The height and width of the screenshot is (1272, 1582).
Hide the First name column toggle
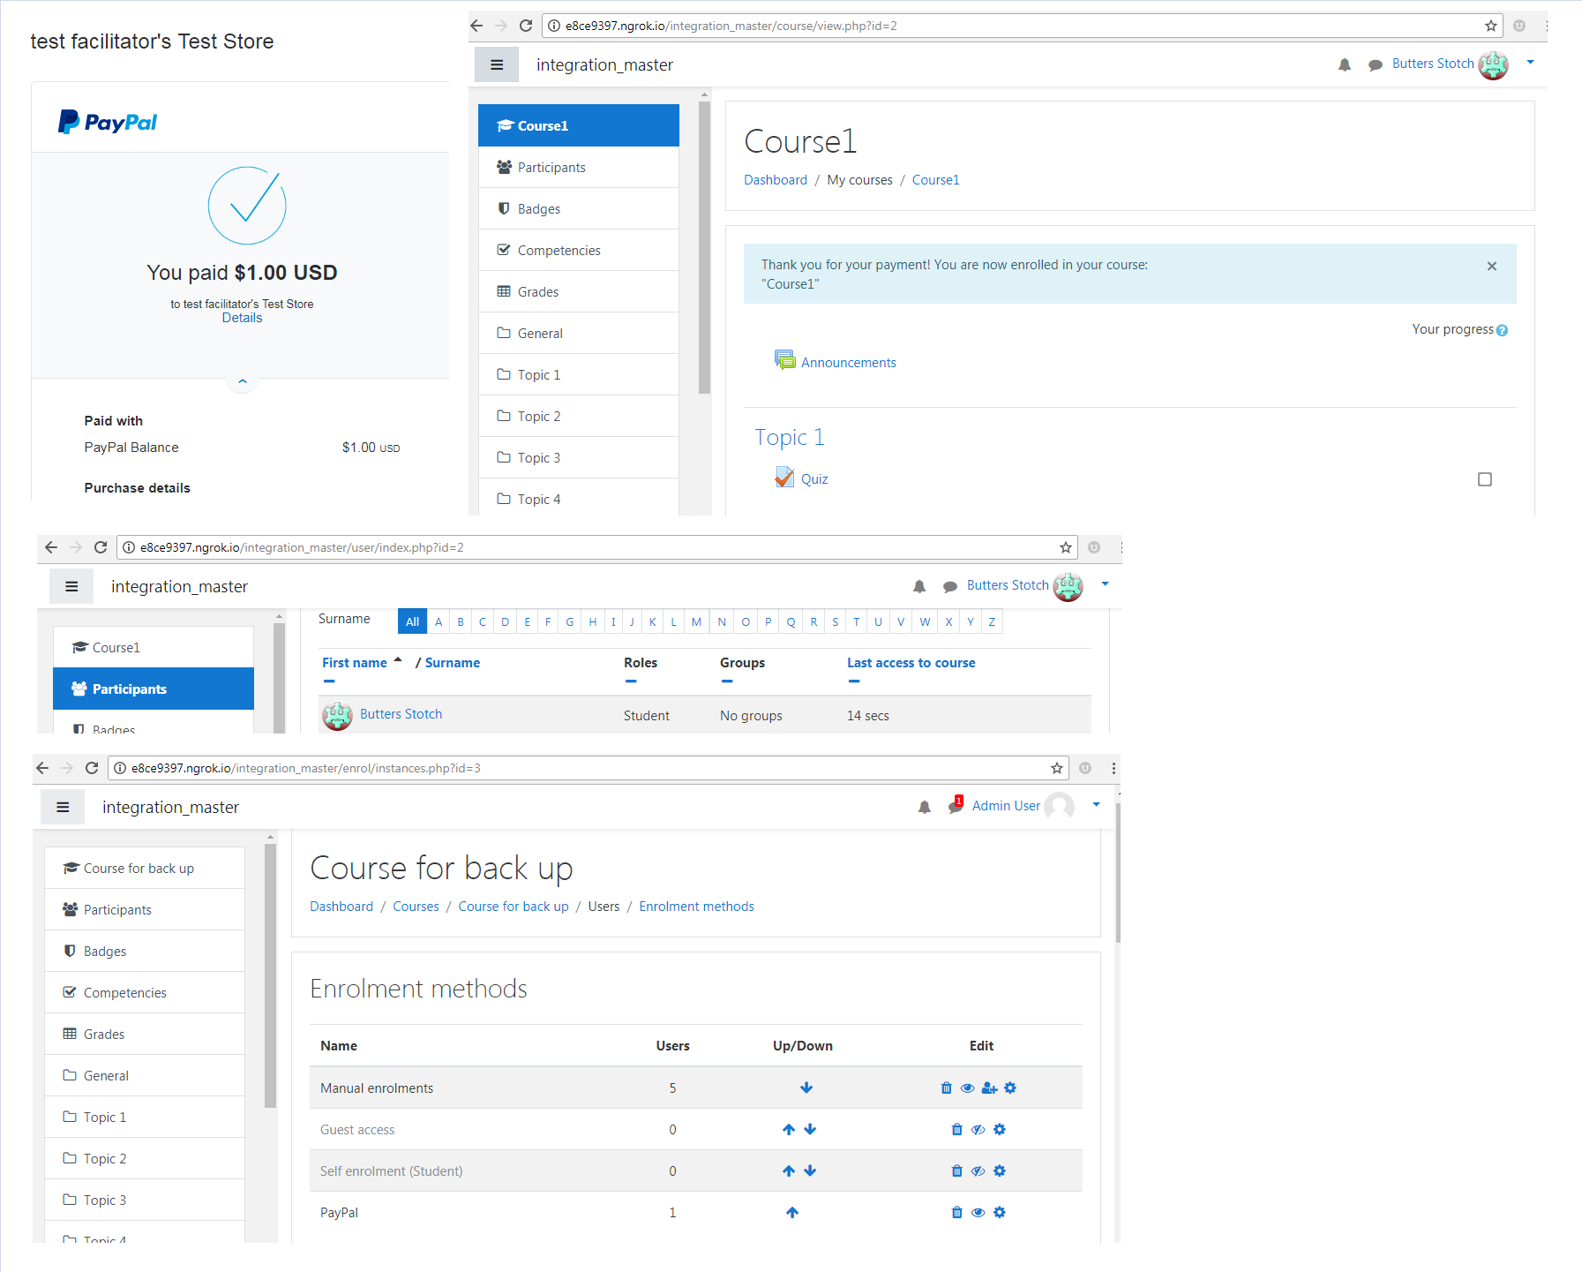coord(329,681)
